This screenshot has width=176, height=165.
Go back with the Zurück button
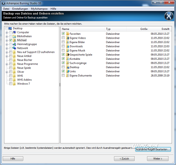[124, 159]
